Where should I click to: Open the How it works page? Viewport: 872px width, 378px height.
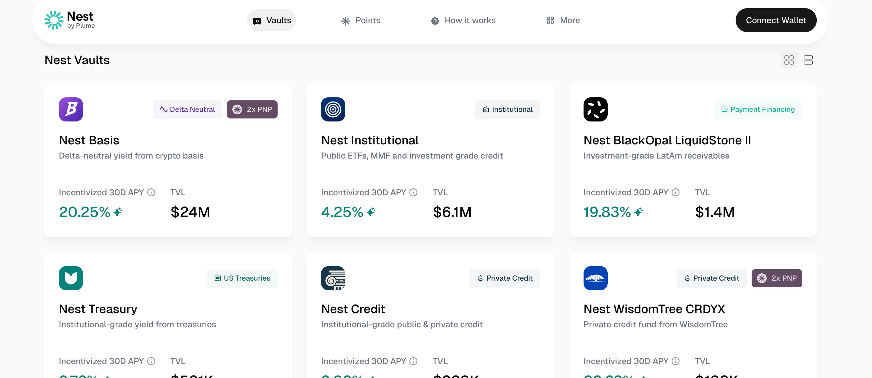click(463, 20)
